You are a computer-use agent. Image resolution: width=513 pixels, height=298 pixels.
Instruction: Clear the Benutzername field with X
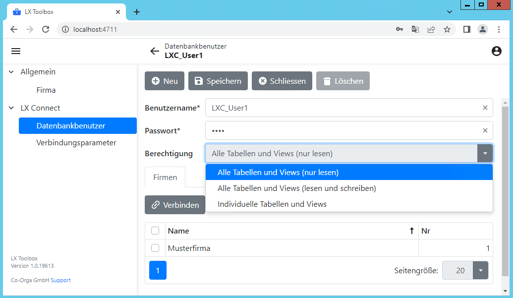pyautogui.click(x=485, y=108)
